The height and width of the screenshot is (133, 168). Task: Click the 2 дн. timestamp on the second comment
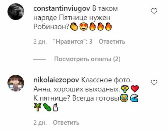click(40, 123)
